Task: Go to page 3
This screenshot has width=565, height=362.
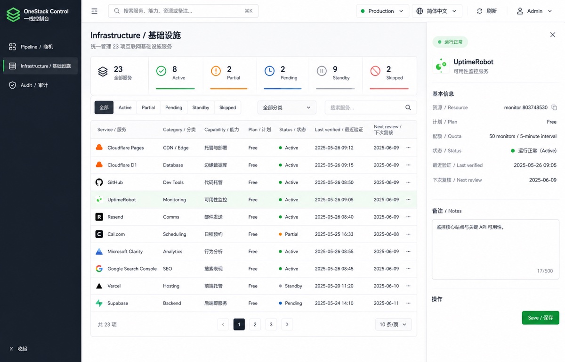Action: (271, 324)
